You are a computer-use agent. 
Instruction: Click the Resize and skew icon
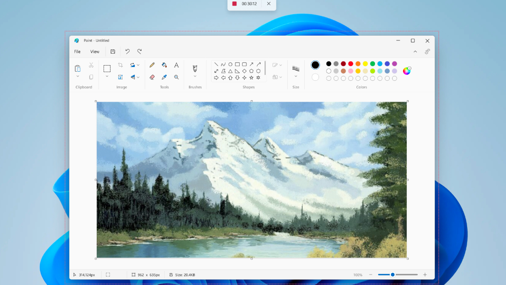tap(121, 77)
